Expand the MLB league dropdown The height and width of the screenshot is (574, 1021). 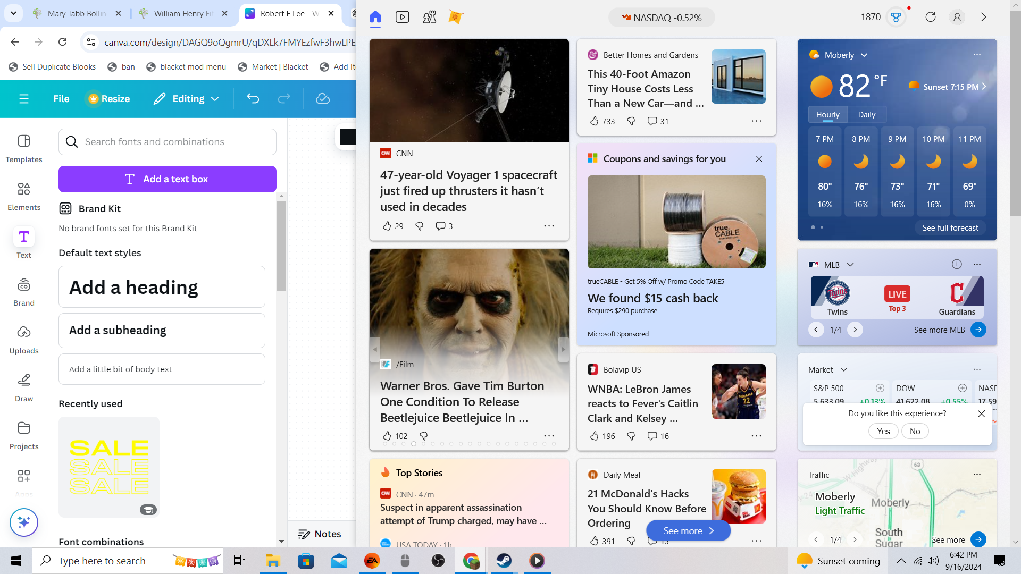(x=850, y=265)
